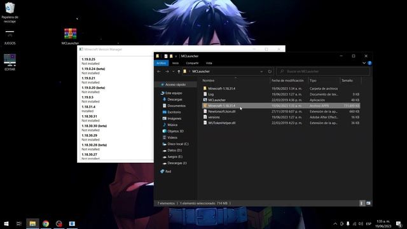Switch to details view in status bar
The image size is (407, 229).
tap(362, 204)
